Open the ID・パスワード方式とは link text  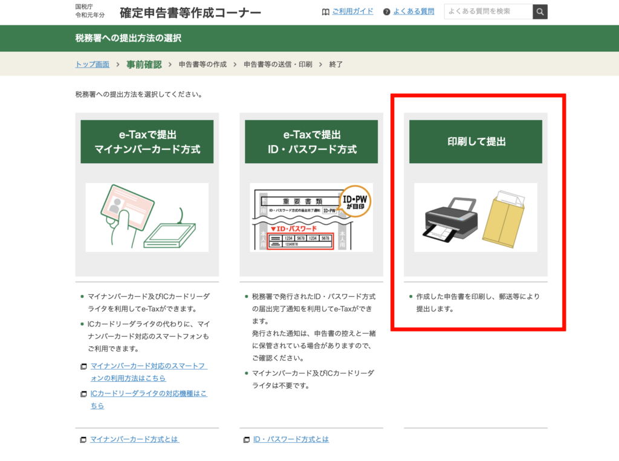[x=291, y=440]
